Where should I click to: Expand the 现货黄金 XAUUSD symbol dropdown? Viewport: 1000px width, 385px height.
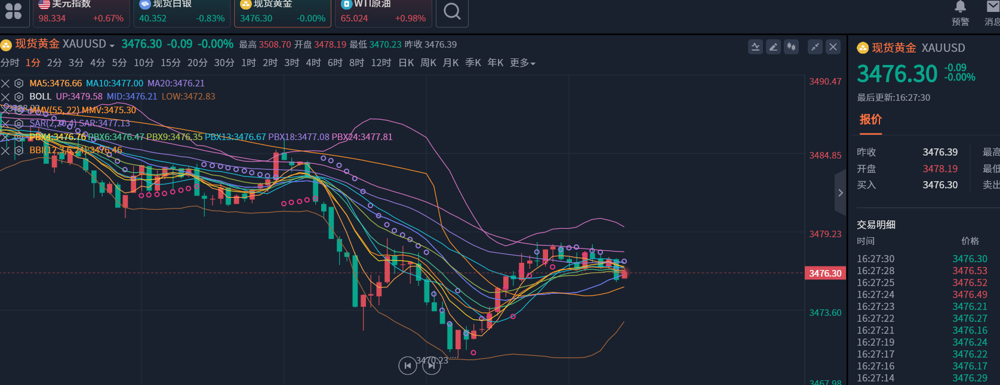pyautogui.click(x=112, y=45)
